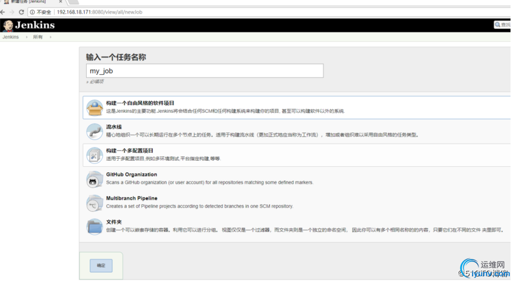Select the 流水线 pipeline icon
513x282 pixels.
pos(94,132)
